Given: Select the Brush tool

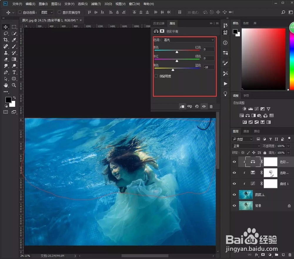Looking at the screenshot, I should click(14, 46).
